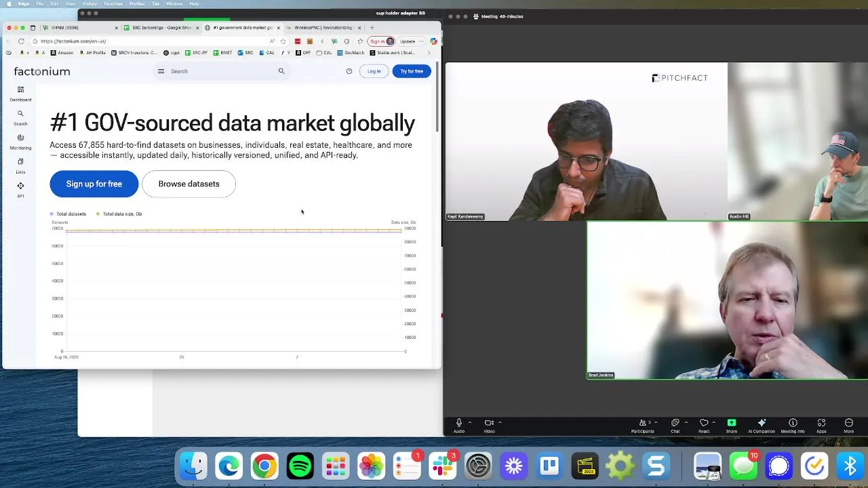This screenshot has width=868, height=488.
Task: Expand the Video options arrow in Zoom
Action: pyautogui.click(x=500, y=423)
